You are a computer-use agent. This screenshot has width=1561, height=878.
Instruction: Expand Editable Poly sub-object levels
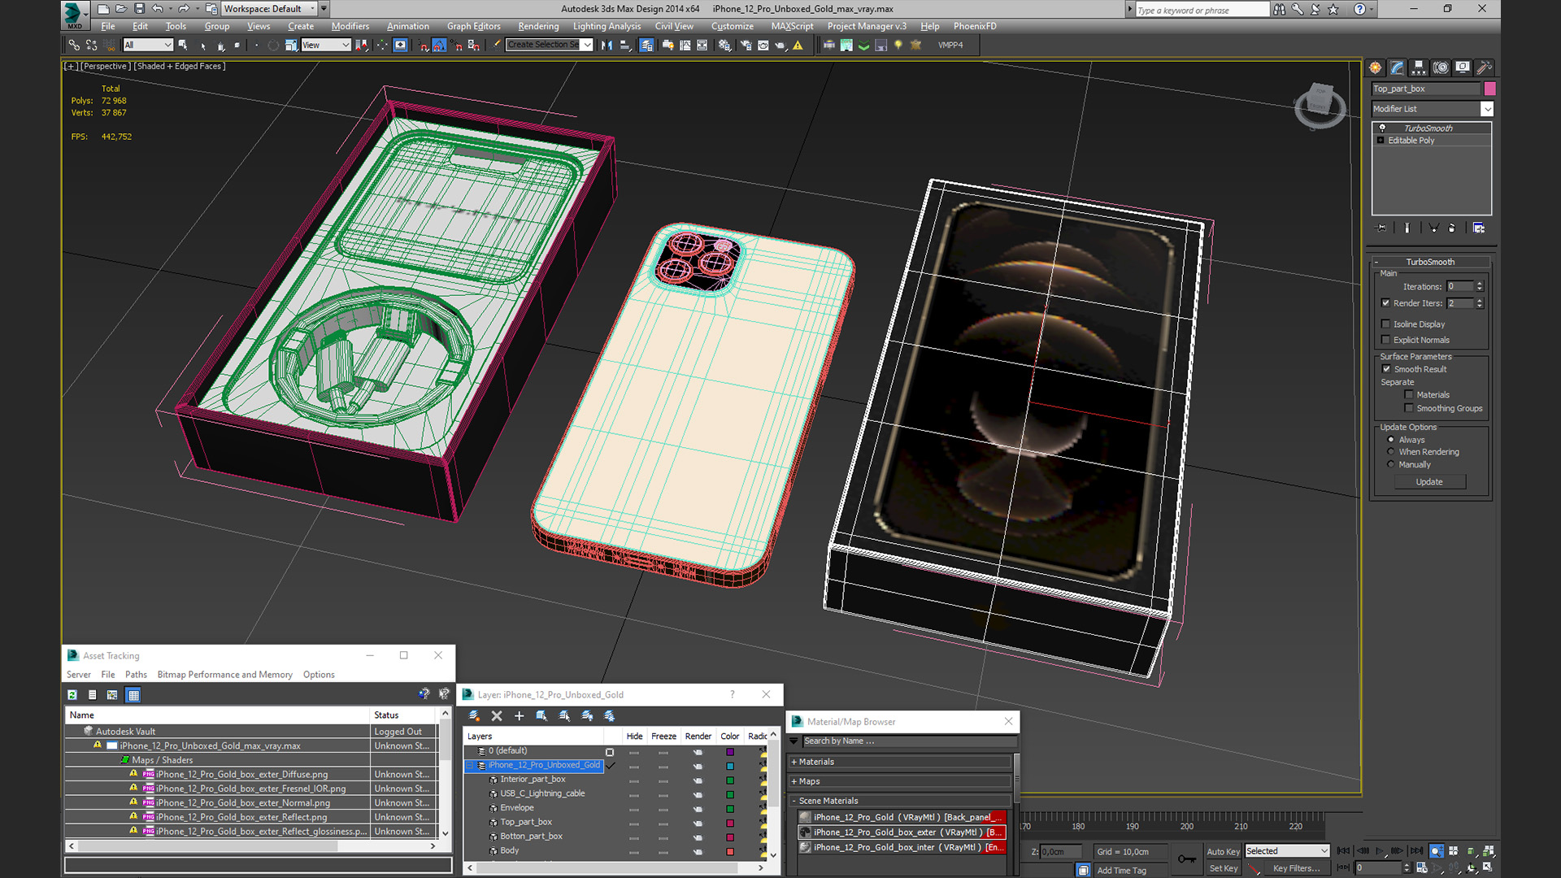tap(1381, 140)
